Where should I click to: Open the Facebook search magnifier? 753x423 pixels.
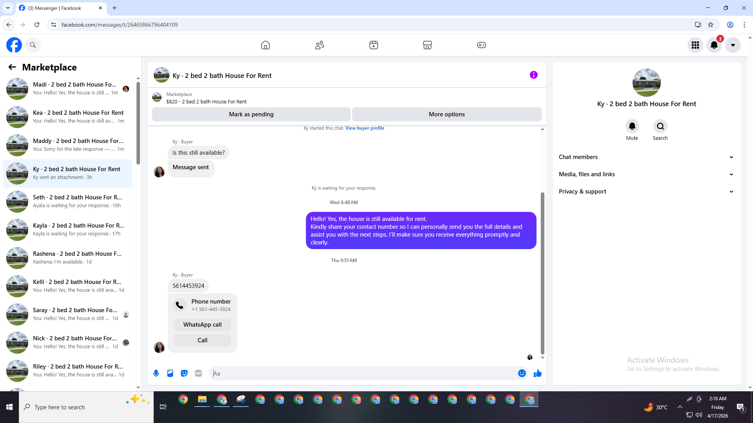coord(33,45)
